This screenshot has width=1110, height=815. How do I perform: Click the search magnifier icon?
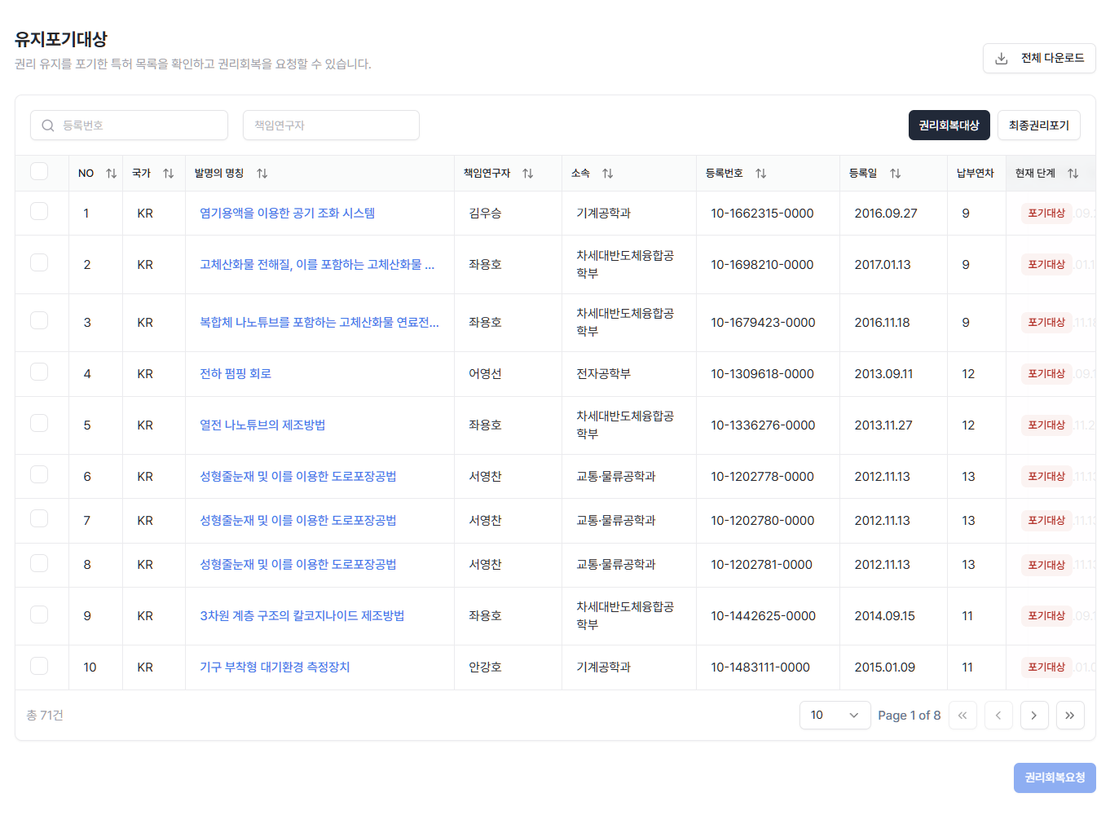[47, 125]
